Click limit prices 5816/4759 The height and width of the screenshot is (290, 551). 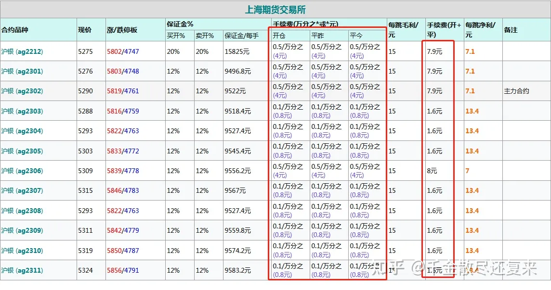[123, 111]
